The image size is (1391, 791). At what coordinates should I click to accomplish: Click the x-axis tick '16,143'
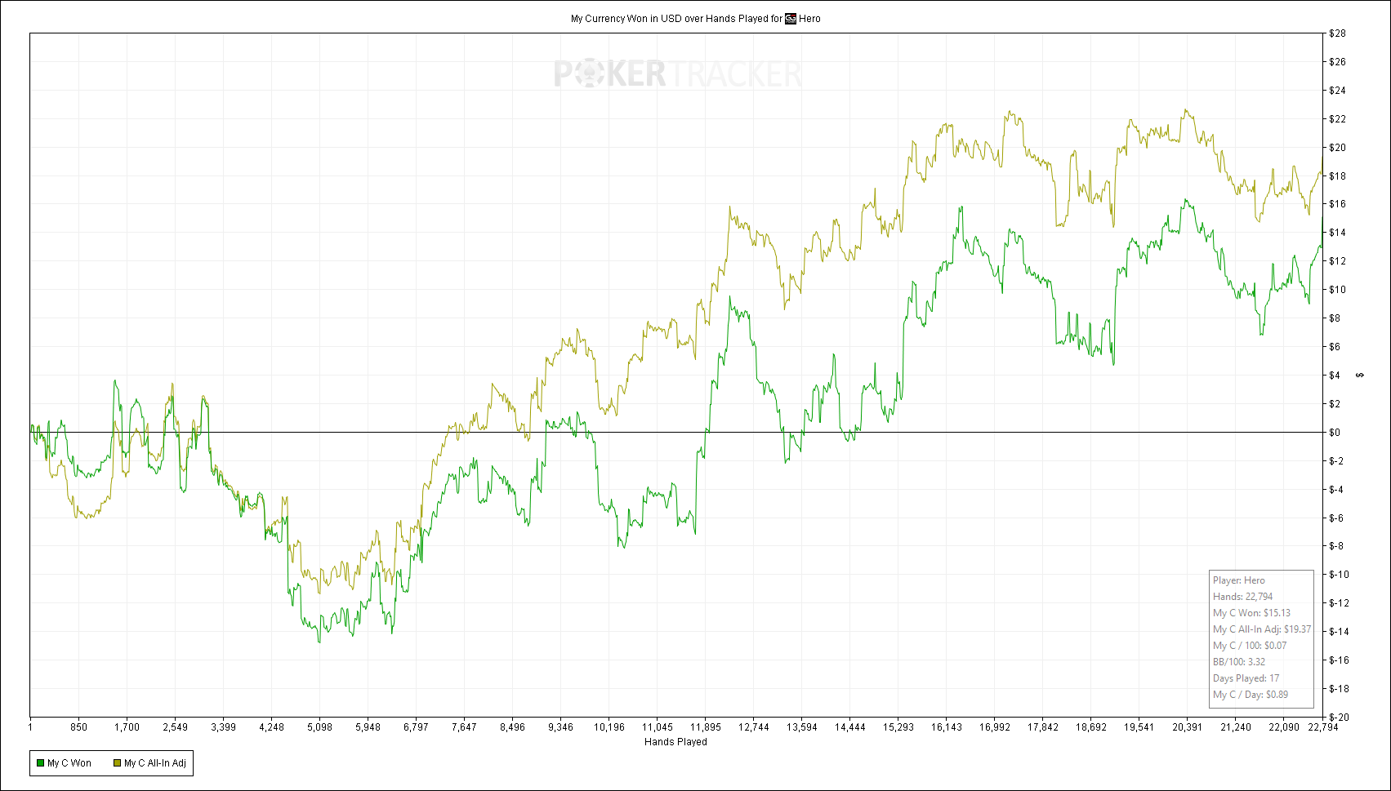946,727
